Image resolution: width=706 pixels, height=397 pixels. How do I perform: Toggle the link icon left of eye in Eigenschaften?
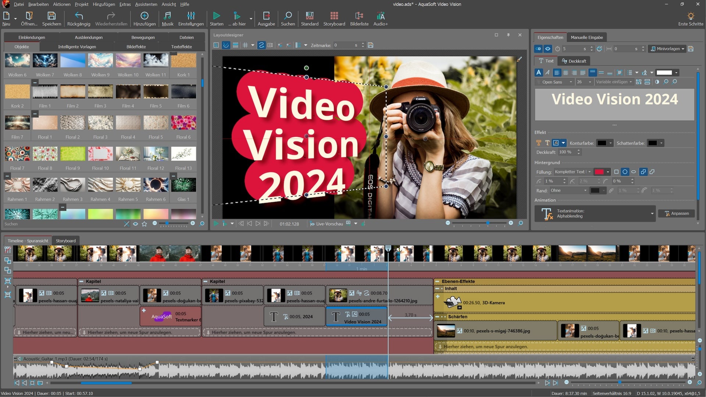[x=538, y=49]
